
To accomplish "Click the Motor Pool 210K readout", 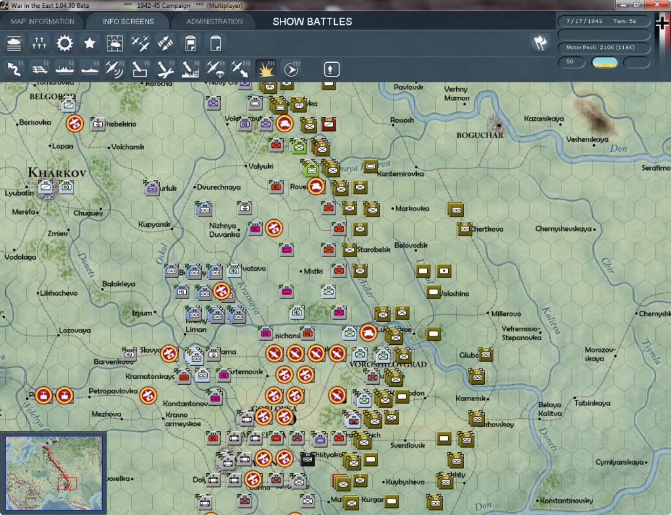I will tap(604, 47).
